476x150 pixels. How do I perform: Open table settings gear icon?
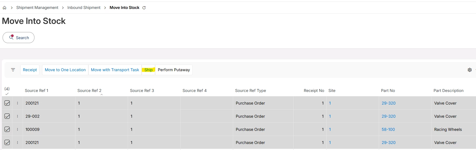tap(470, 70)
